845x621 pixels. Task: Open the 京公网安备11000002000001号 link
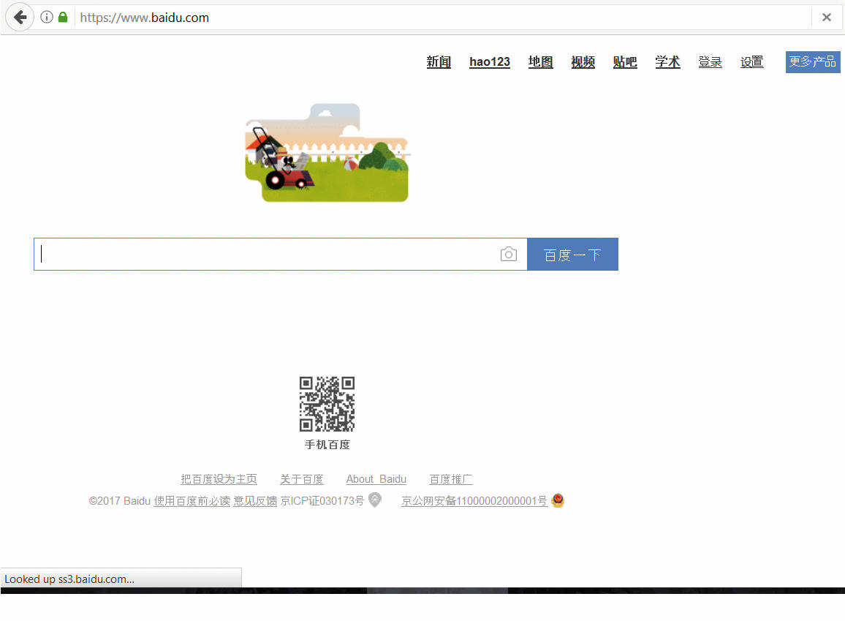click(474, 501)
